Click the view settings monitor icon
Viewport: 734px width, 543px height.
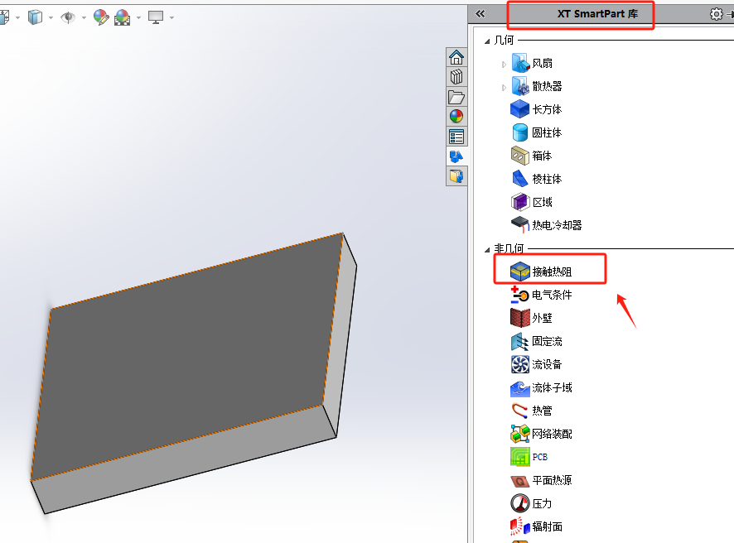(x=156, y=17)
